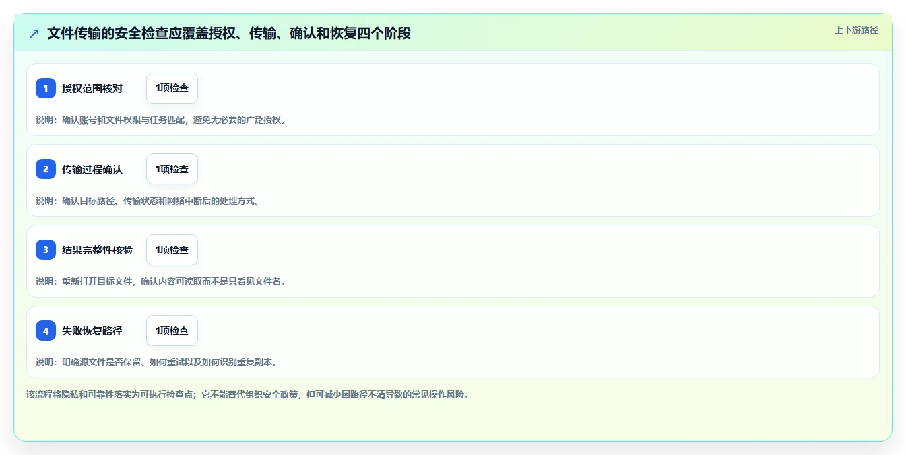The width and height of the screenshot is (906, 455).
Task: Open 1项检查 button for 失败恢复路径
Action: click(172, 330)
